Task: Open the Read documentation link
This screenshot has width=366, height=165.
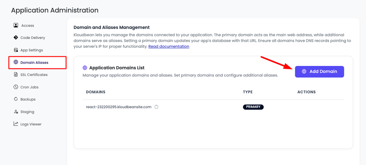Action: coord(169,46)
